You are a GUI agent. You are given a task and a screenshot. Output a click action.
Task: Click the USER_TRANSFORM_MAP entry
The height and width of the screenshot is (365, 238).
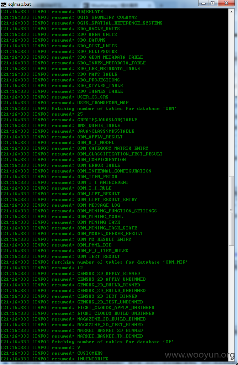[x=103, y=103]
